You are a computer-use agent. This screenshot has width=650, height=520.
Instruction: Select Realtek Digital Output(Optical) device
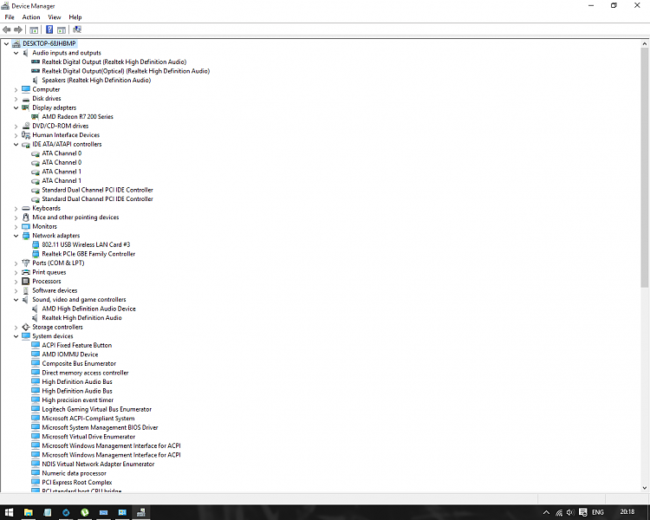point(126,71)
